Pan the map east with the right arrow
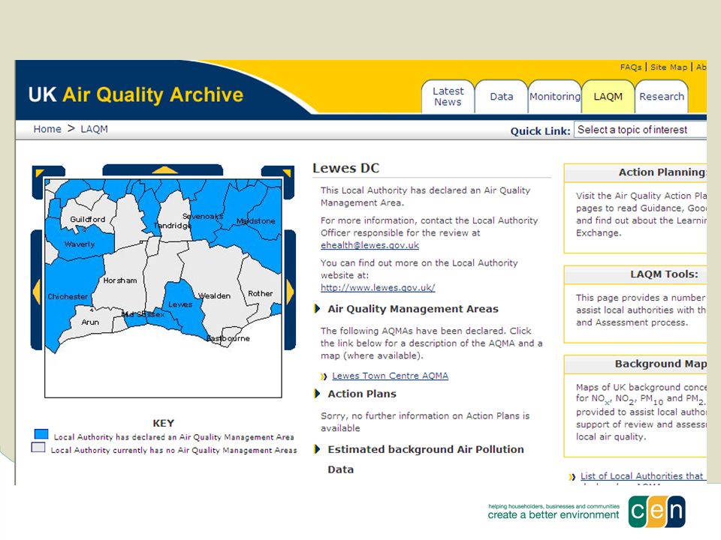The image size is (721, 540). 290,291
